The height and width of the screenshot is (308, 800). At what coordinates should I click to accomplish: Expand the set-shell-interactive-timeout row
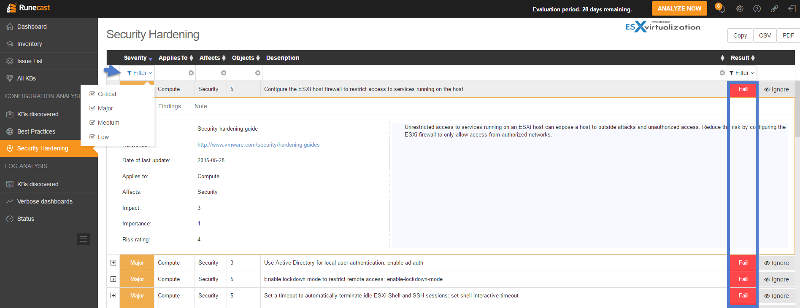point(113,295)
